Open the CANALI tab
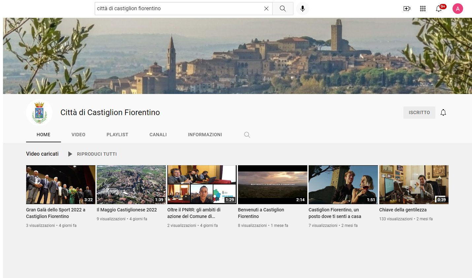Viewport: 472px width, 278px height. pos(158,135)
